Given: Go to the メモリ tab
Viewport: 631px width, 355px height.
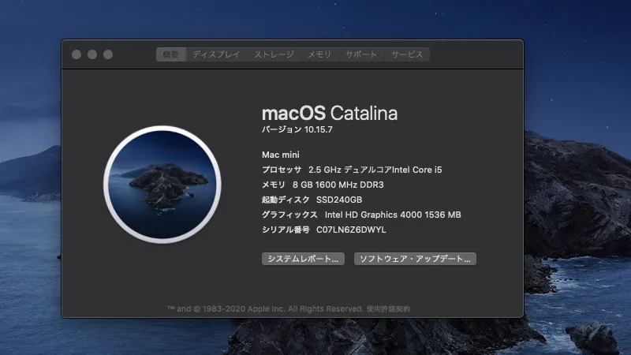Looking at the screenshot, I should click(x=319, y=54).
